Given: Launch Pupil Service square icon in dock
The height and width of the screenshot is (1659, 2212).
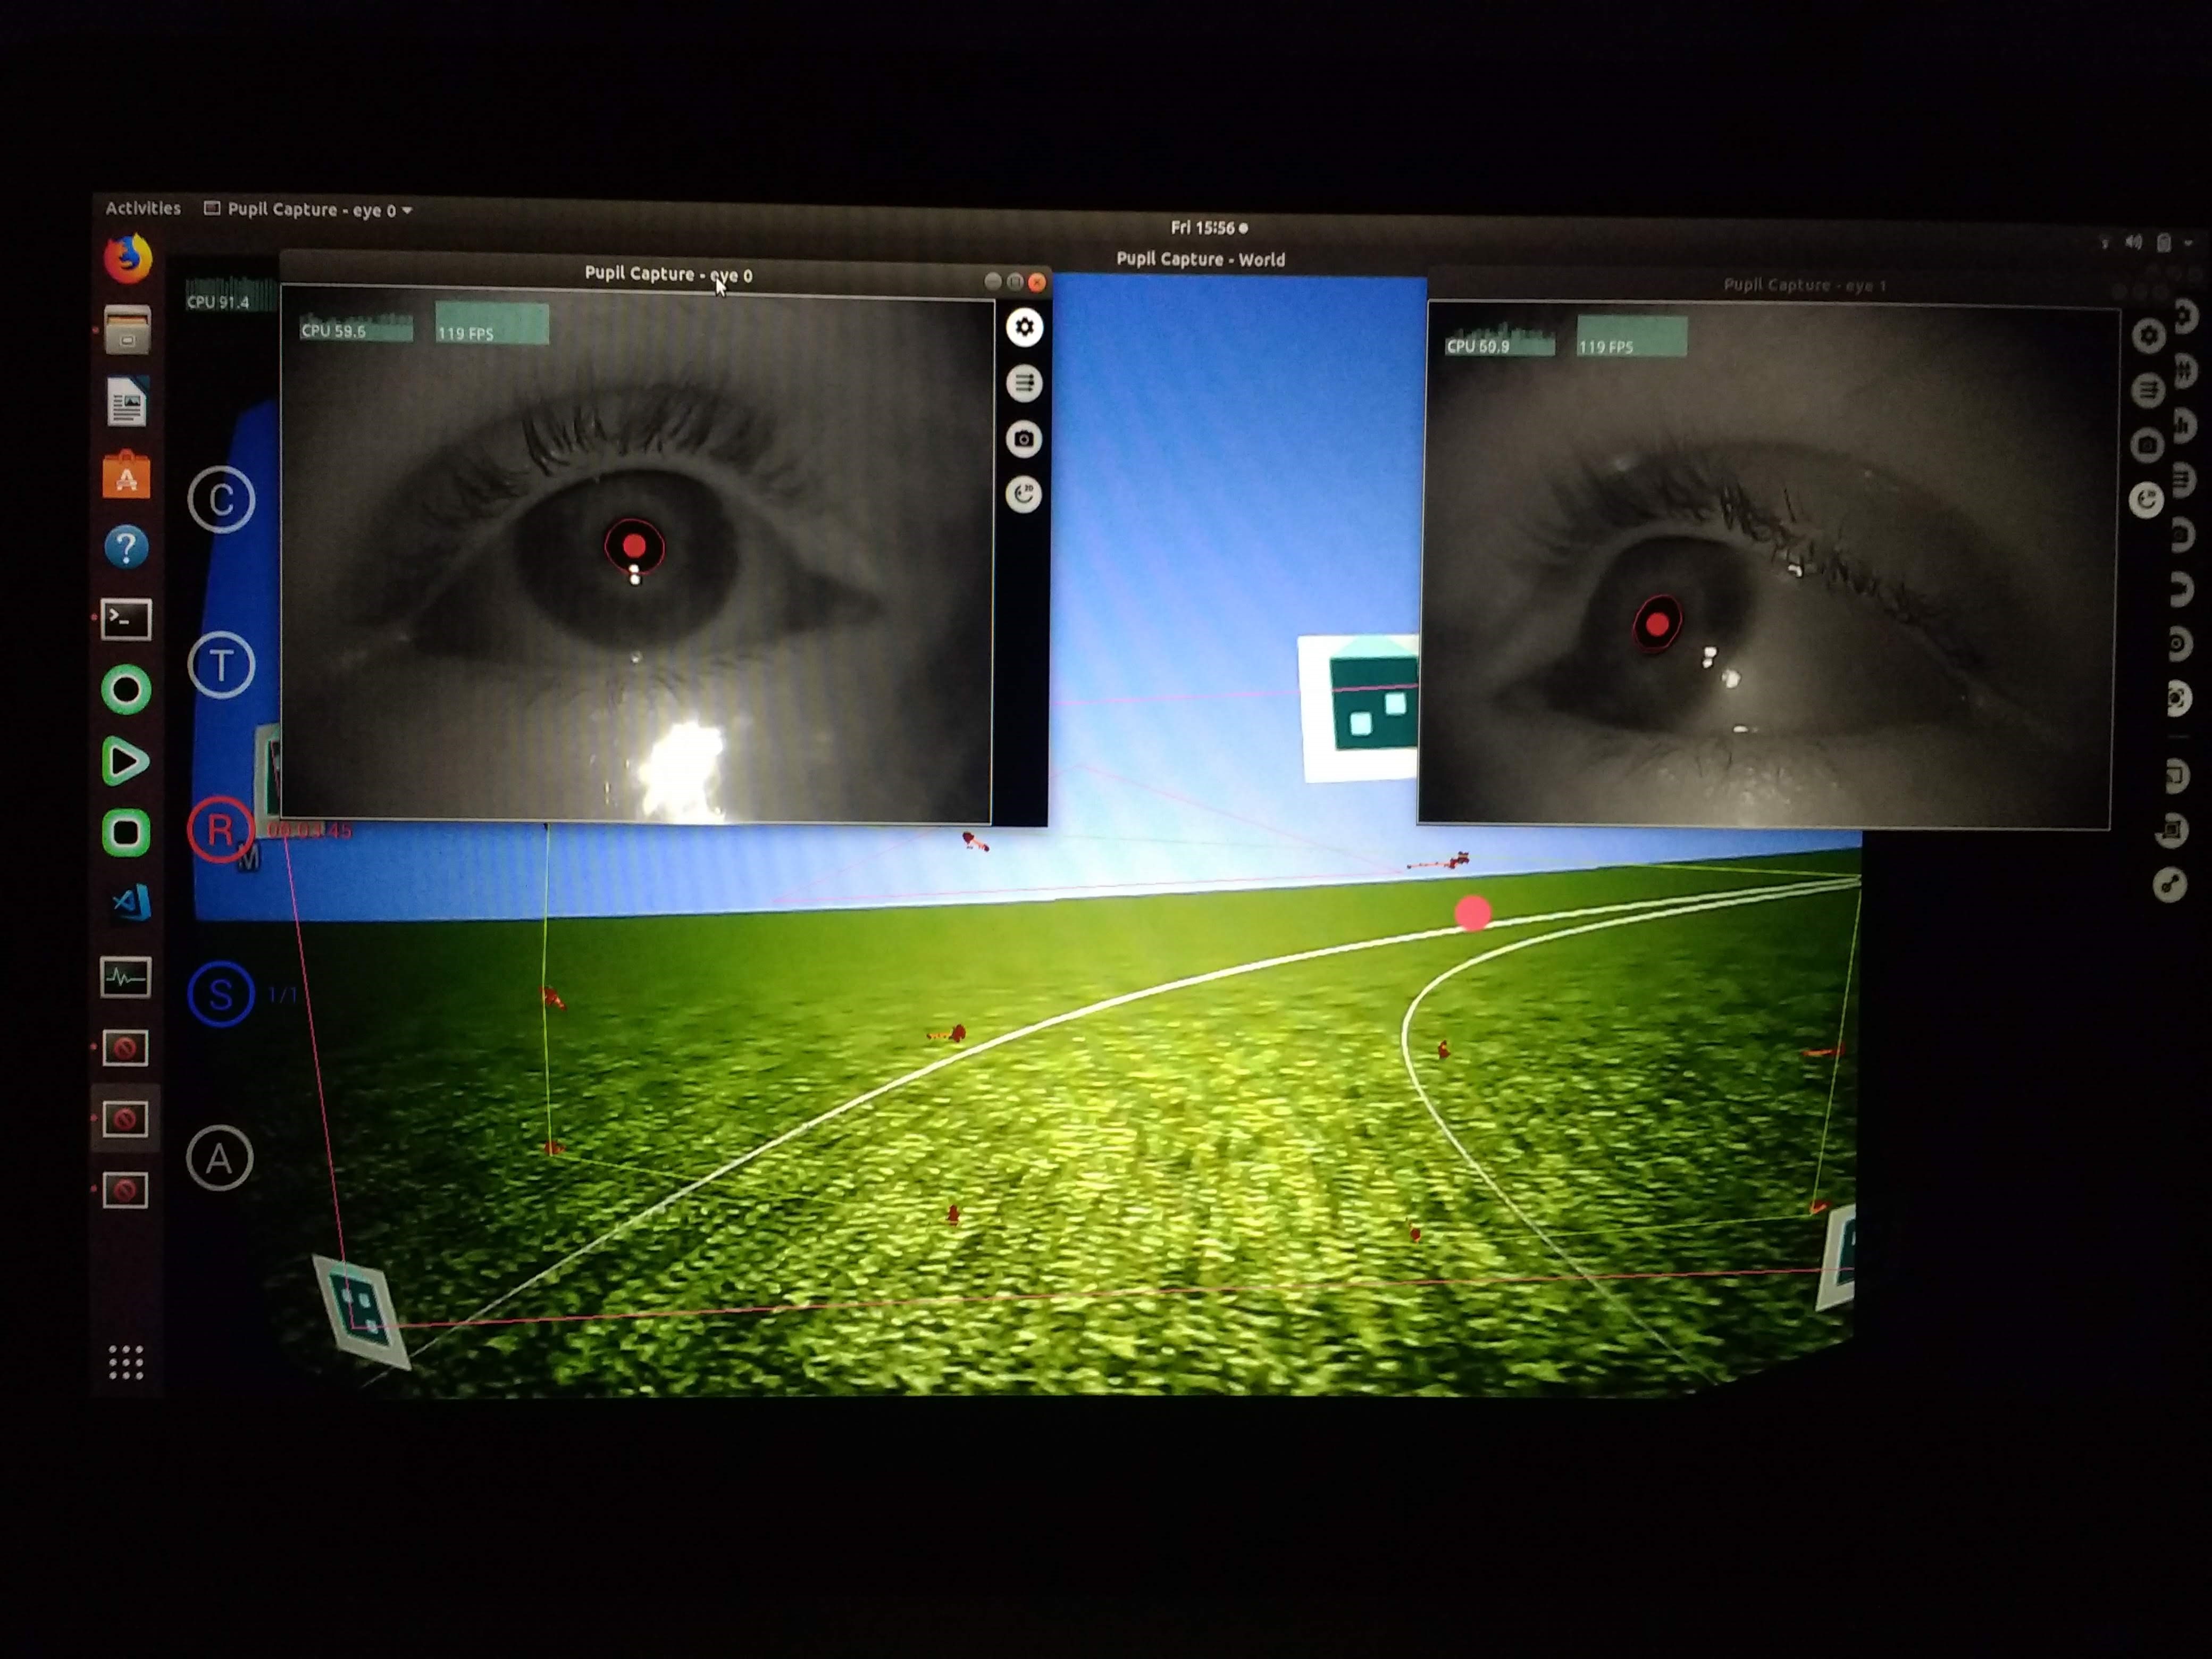Looking at the screenshot, I should [126, 832].
